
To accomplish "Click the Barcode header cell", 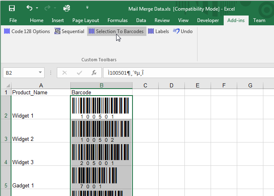I will pos(101,92).
